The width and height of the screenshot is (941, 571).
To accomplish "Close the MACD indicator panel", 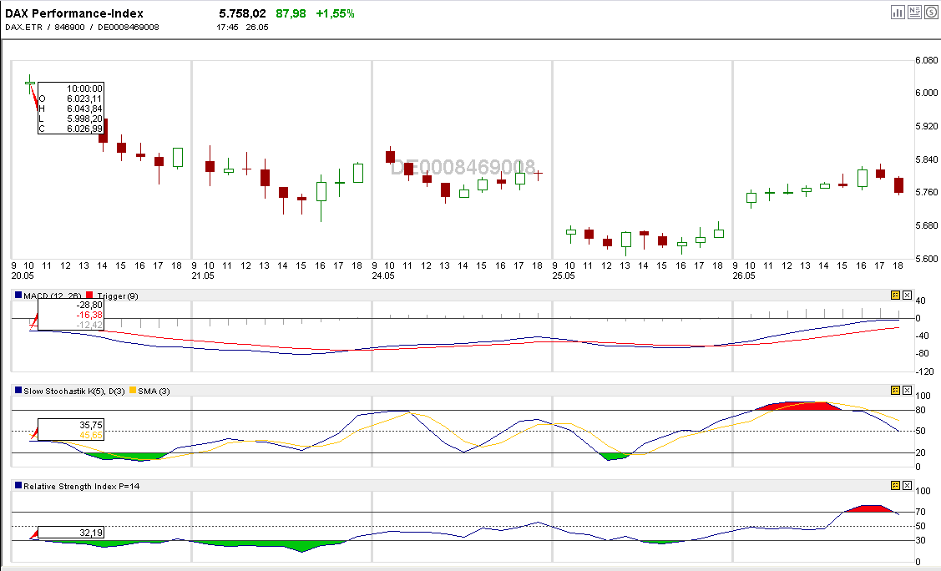I will 907,295.
